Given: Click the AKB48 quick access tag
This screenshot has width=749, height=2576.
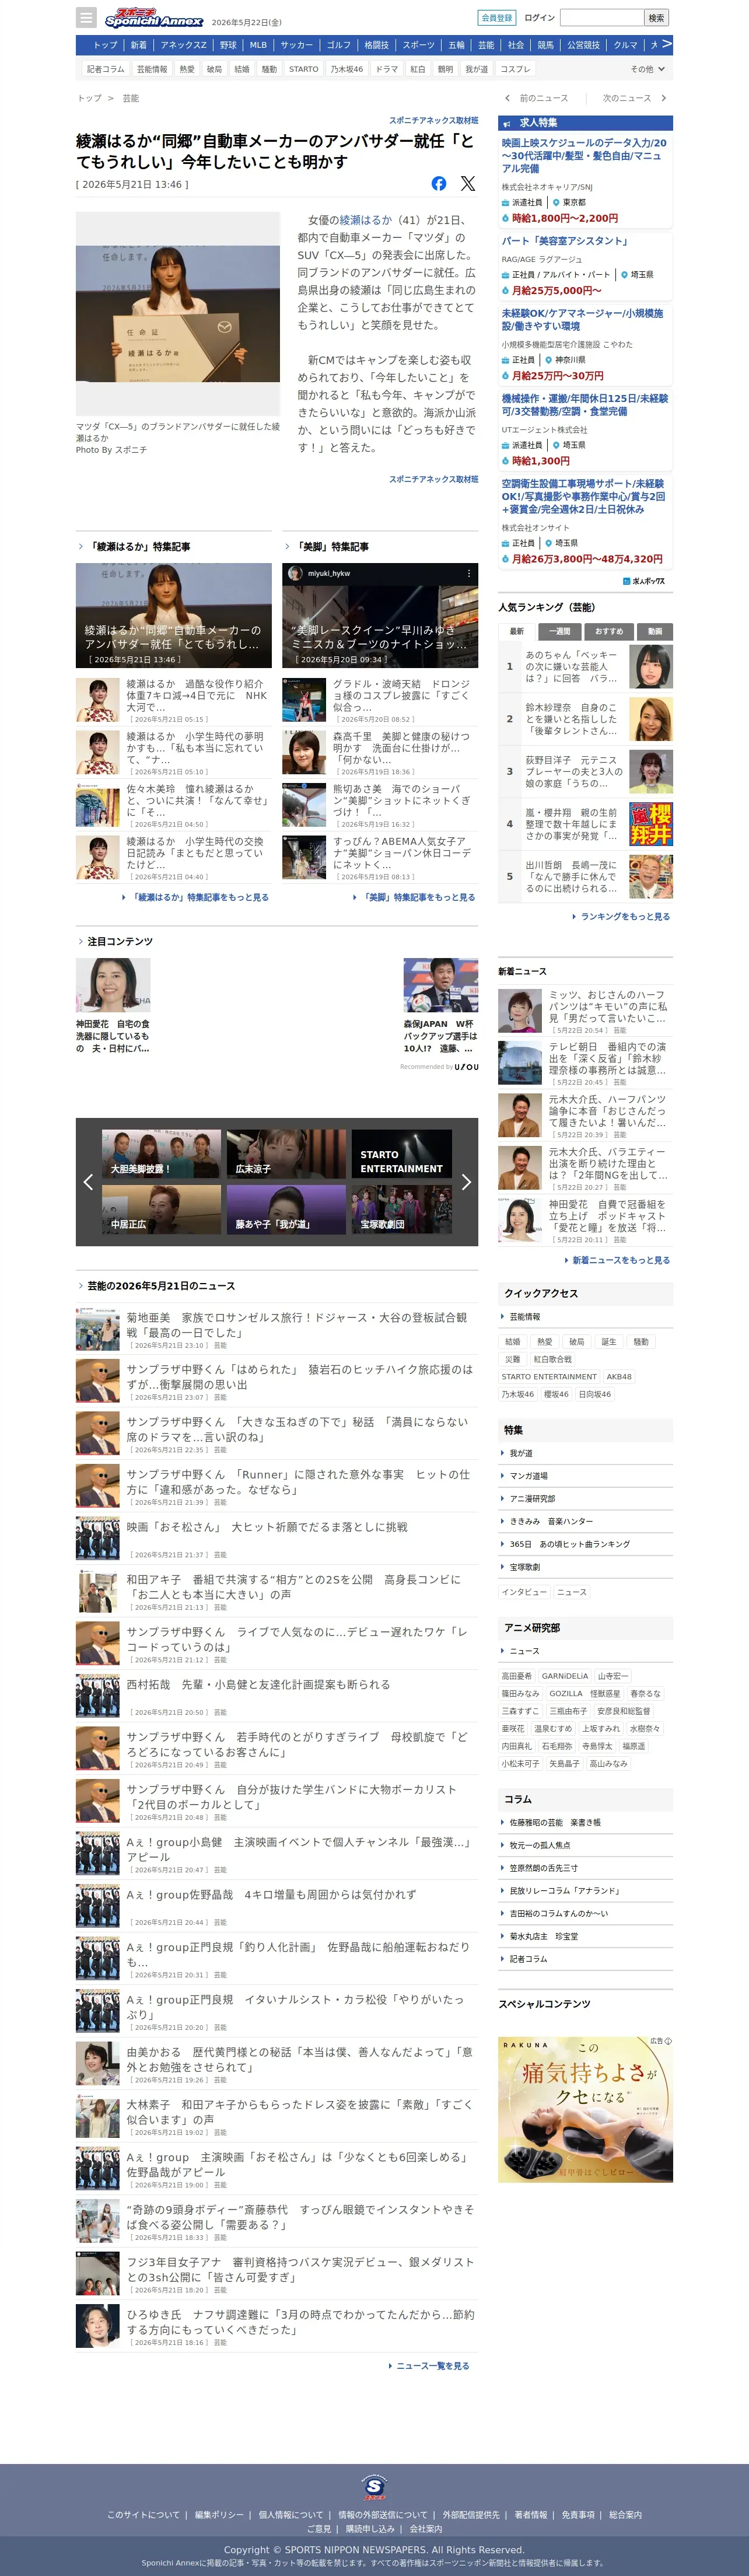Looking at the screenshot, I should pos(619,1377).
